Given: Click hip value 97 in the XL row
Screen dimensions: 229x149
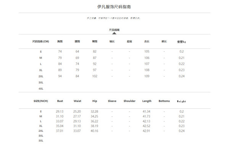Looking at the screenshot, I should pos(95,70).
